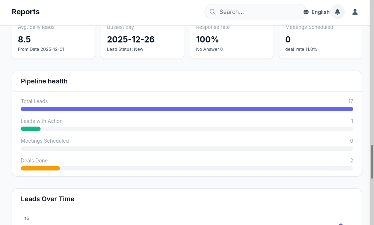The width and height of the screenshot is (374, 225).
Task: Click the Total Leads progress bar
Action: pos(187,109)
